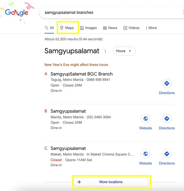Image resolution: width=184 pixels, height=191 pixels.
Task: Switch to News results tab
Action: click(x=110, y=28)
